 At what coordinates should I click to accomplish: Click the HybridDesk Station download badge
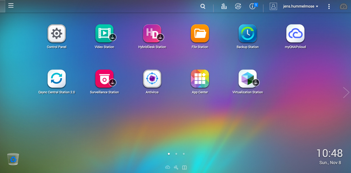(x=160, y=37)
